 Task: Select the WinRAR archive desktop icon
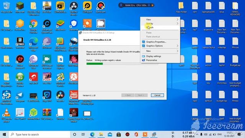pos(47,114)
